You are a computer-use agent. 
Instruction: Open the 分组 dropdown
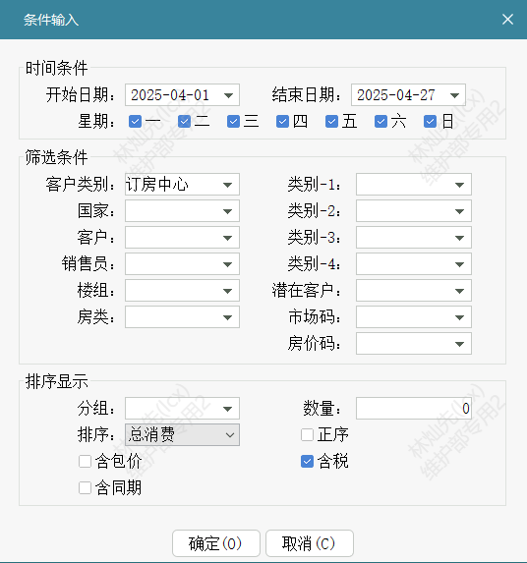[227, 409]
